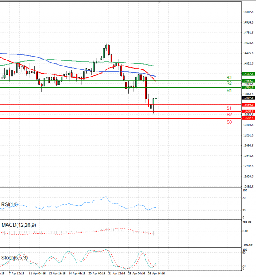
Task: Click the S1 support label
Action: [x=229, y=108]
